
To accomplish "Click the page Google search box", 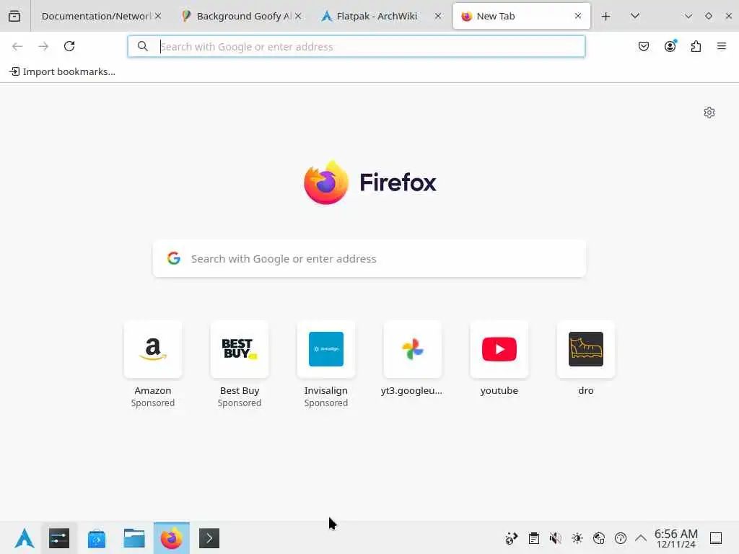I will [x=369, y=259].
